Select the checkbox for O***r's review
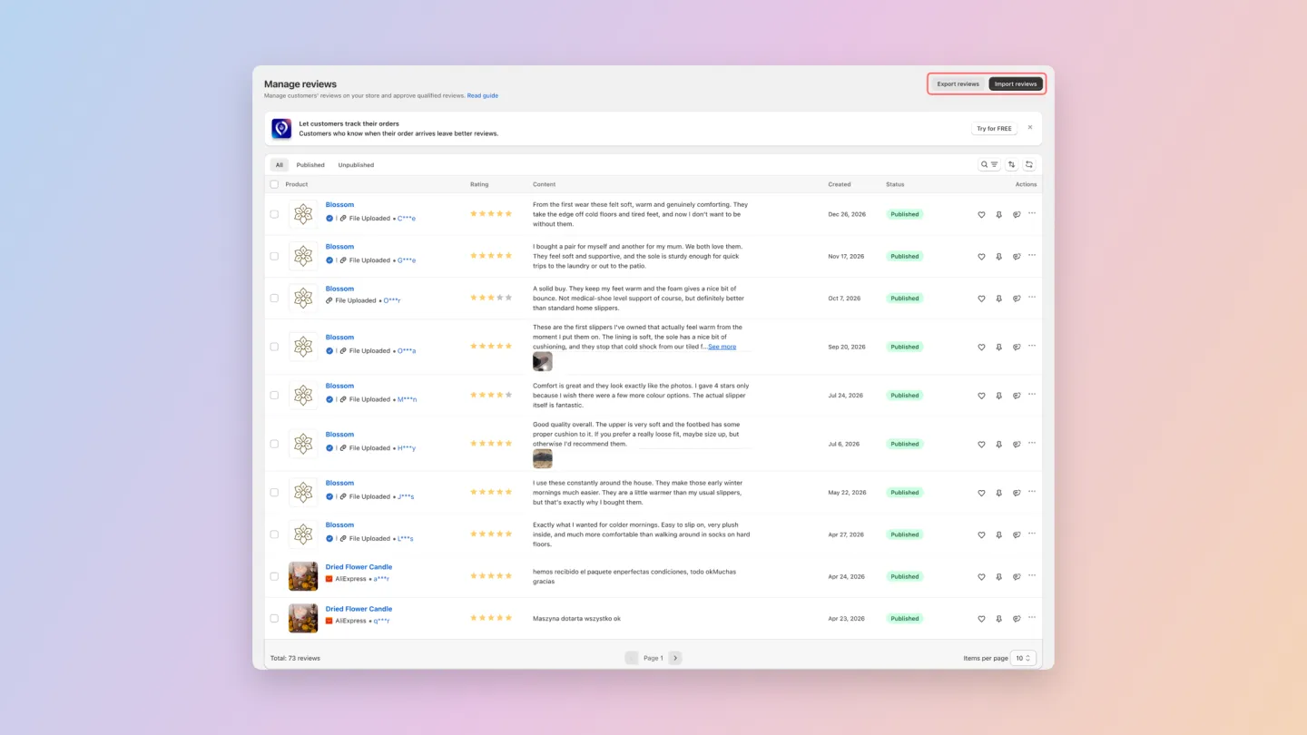 click(x=274, y=298)
